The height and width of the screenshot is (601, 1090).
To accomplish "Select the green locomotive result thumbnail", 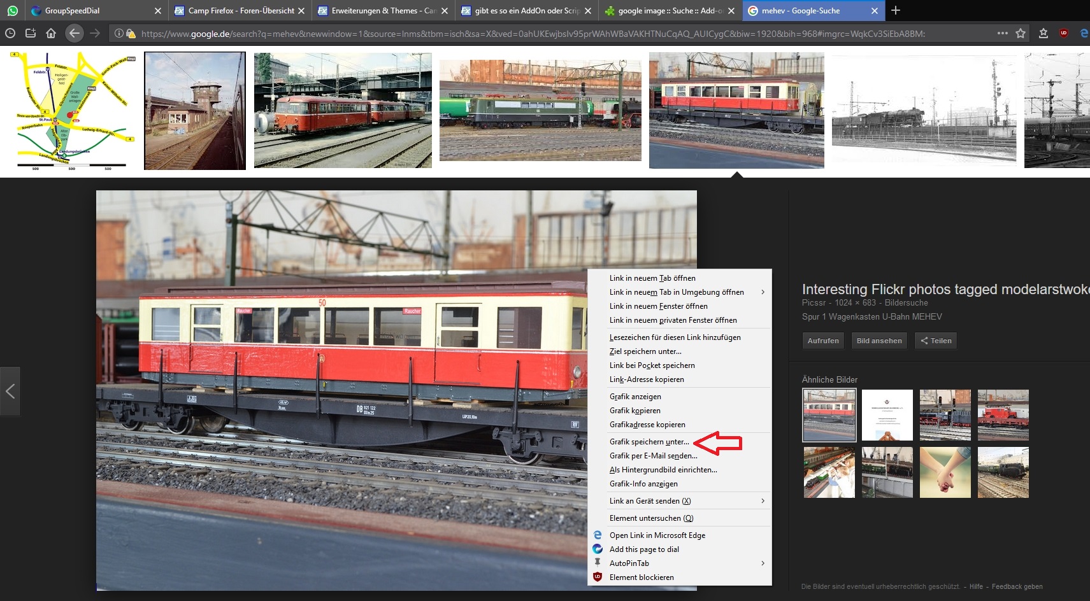I will (540, 110).
